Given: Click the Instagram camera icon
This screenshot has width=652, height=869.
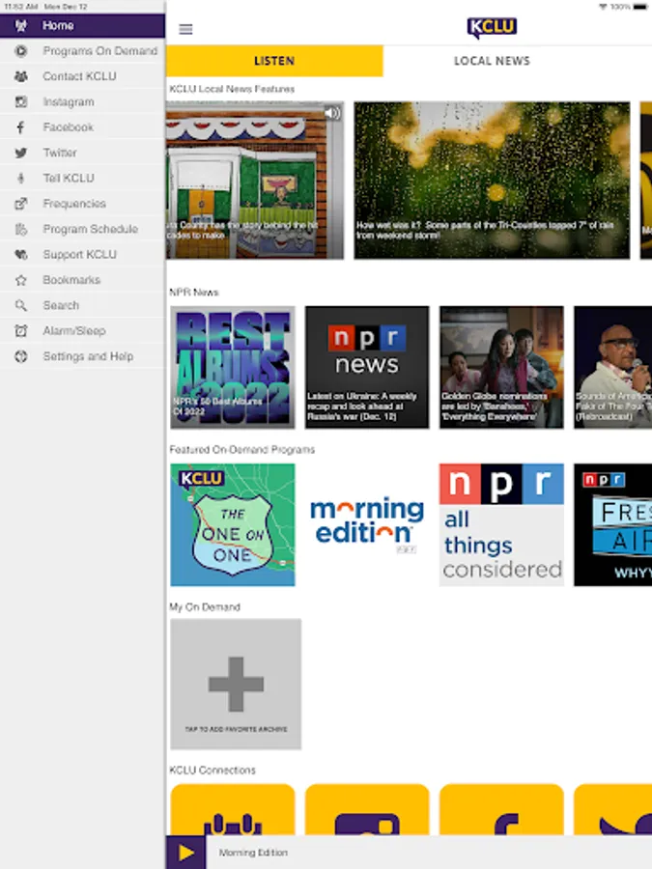Looking at the screenshot, I should (20, 102).
